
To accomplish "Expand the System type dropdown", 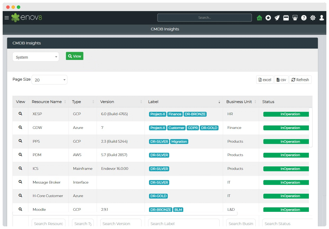I will (36, 57).
